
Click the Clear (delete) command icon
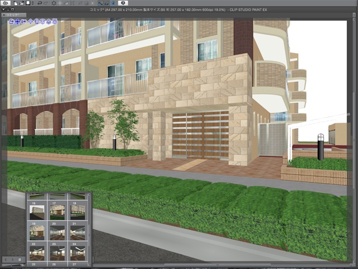(54, 3)
